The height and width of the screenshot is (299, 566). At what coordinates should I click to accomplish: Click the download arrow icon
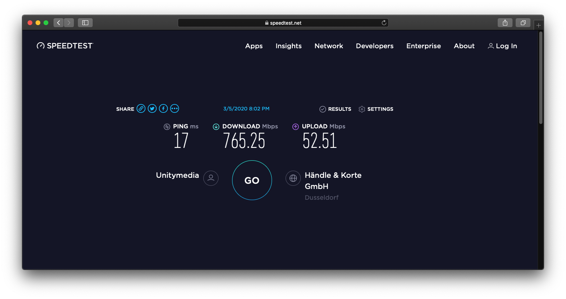point(216,127)
